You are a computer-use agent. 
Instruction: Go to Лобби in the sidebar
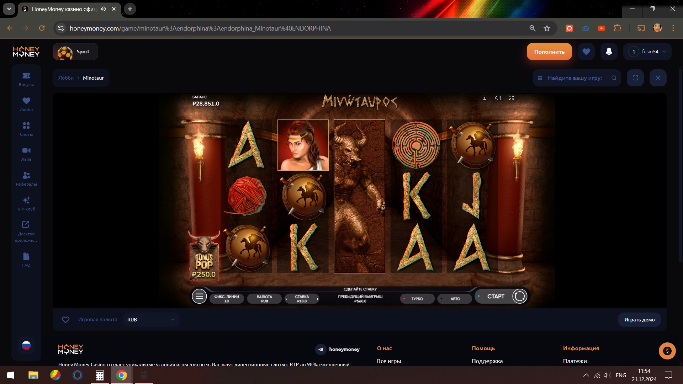click(x=26, y=104)
